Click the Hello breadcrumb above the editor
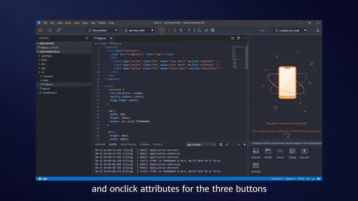358x201 pixels. pyautogui.click(x=103, y=44)
